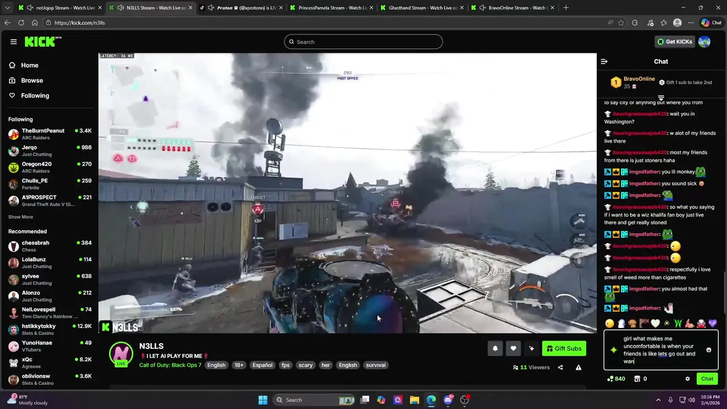Send message with Chat button
The height and width of the screenshot is (409, 727).
coord(707,379)
